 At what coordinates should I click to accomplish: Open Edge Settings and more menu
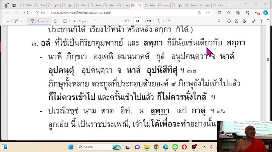(257, 13)
